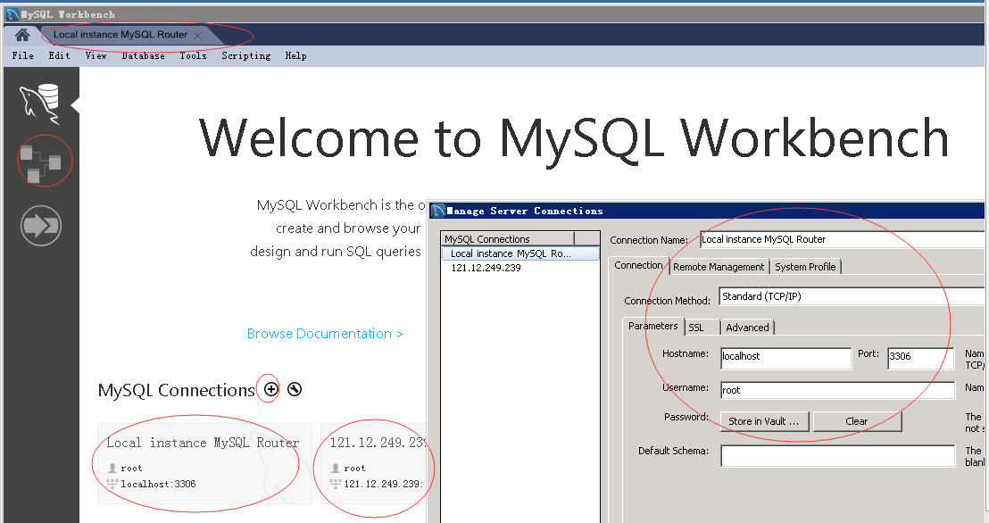Open Local instance MySQL Router connection tile
Screen dimensions: 989x523
[x=204, y=463]
